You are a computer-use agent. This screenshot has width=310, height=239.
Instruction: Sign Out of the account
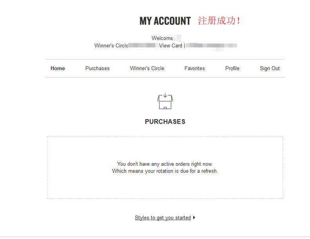pos(270,68)
